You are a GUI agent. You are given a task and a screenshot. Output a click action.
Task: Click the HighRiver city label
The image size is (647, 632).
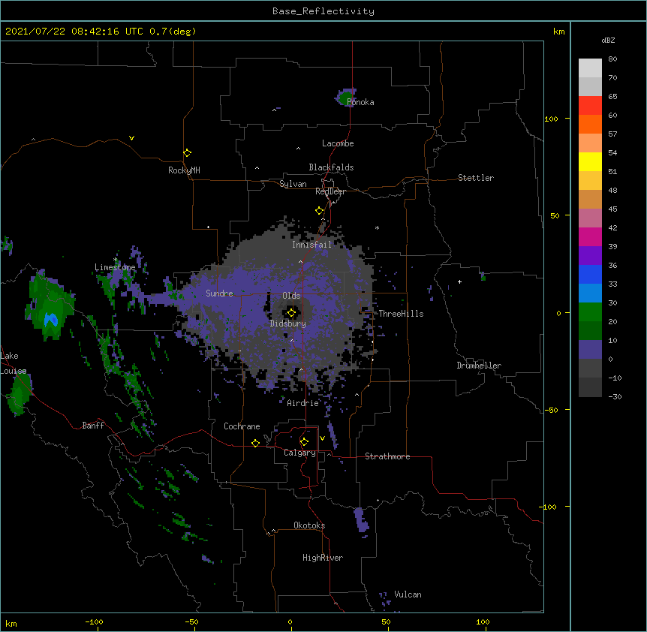(323, 558)
